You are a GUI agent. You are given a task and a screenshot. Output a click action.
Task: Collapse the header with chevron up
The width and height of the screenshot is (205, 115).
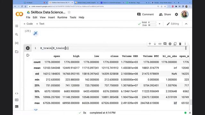(x=186, y=24)
